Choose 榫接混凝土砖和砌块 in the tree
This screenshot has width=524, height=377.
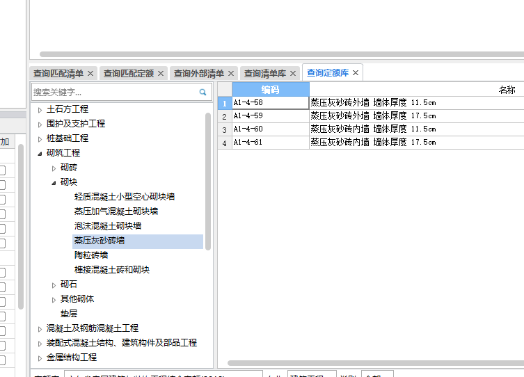pyautogui.click(x=112, y=270)
